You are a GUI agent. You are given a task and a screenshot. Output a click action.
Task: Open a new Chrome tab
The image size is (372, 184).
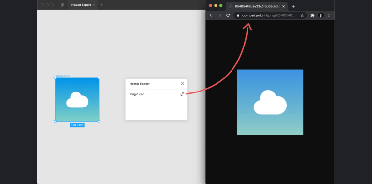tap(293, 6)
